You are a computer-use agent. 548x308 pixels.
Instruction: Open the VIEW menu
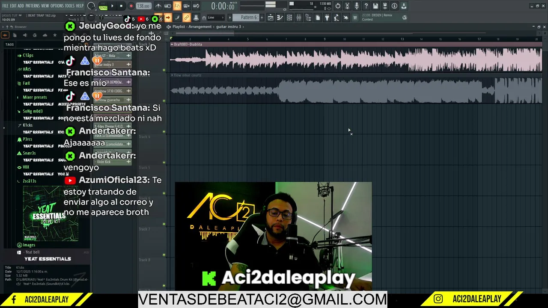tap(45, 6)
